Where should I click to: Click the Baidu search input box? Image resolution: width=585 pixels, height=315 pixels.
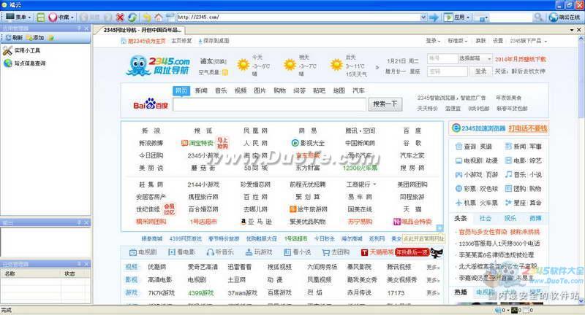pos(269,104)
